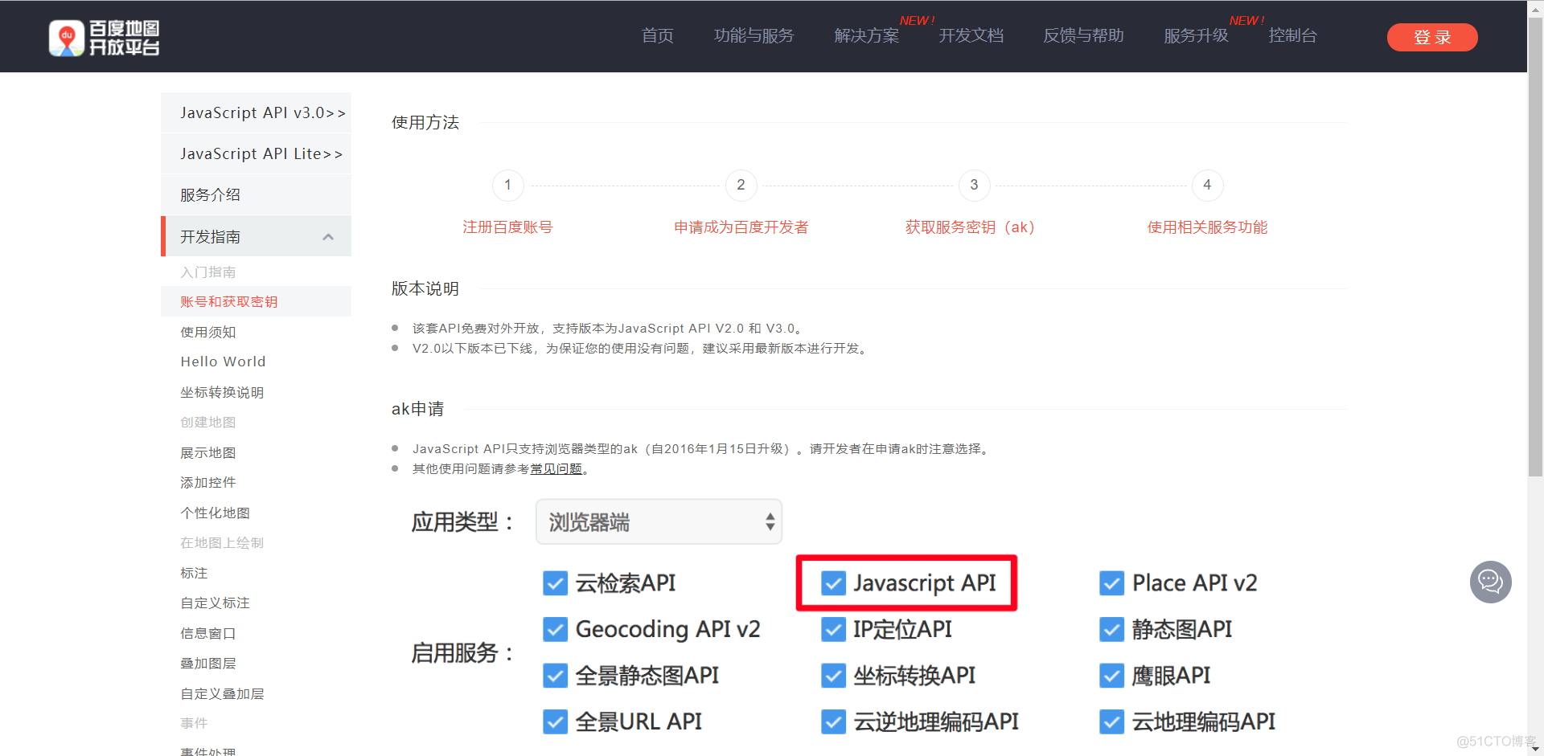Image resolution: width=1544 pixels, height=756 pixels.
Task: Select 标注 in the sidebar
Action: pyautogui.click(x=194, y=574)
